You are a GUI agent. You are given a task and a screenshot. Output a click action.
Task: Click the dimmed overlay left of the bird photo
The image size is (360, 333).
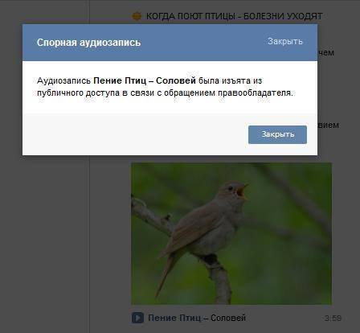110,233
